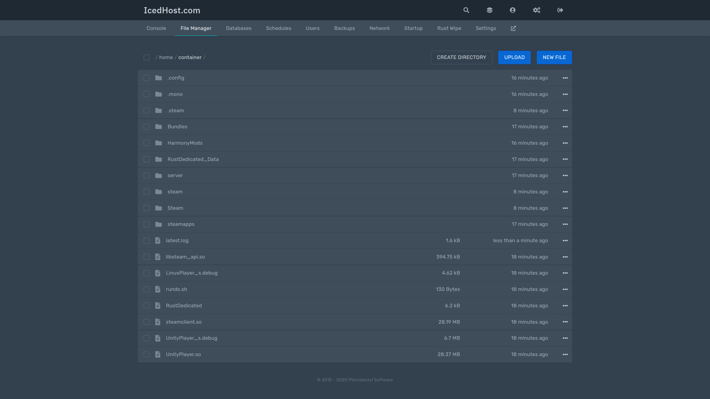Click the NEW FILE button
Viewport: 710px width, 399px height.
(x=554, y=57)
